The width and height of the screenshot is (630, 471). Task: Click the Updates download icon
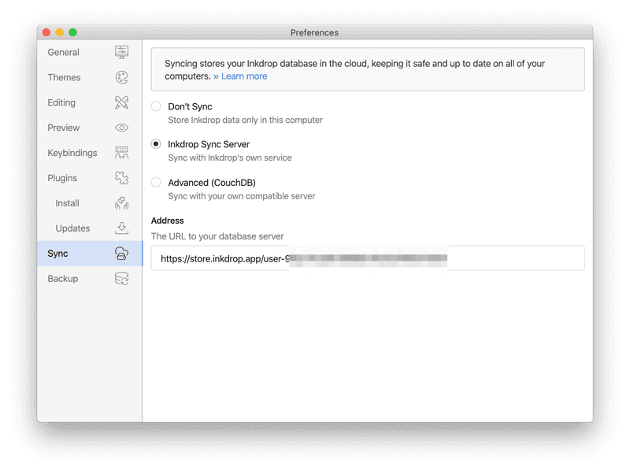coord(120,228)
